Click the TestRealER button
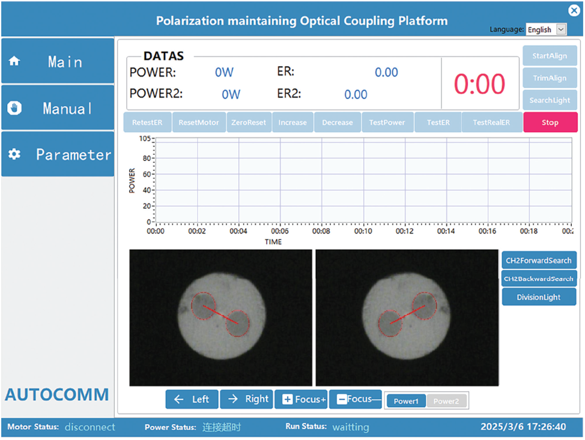 click(x=491, y=122)
